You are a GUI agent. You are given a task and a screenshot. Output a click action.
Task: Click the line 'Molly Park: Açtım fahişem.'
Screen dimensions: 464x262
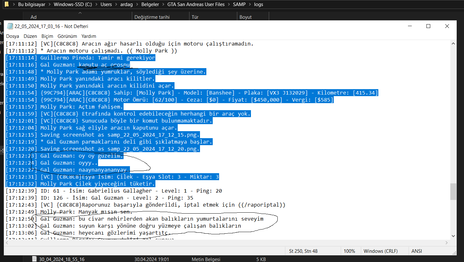coord(64,107)
